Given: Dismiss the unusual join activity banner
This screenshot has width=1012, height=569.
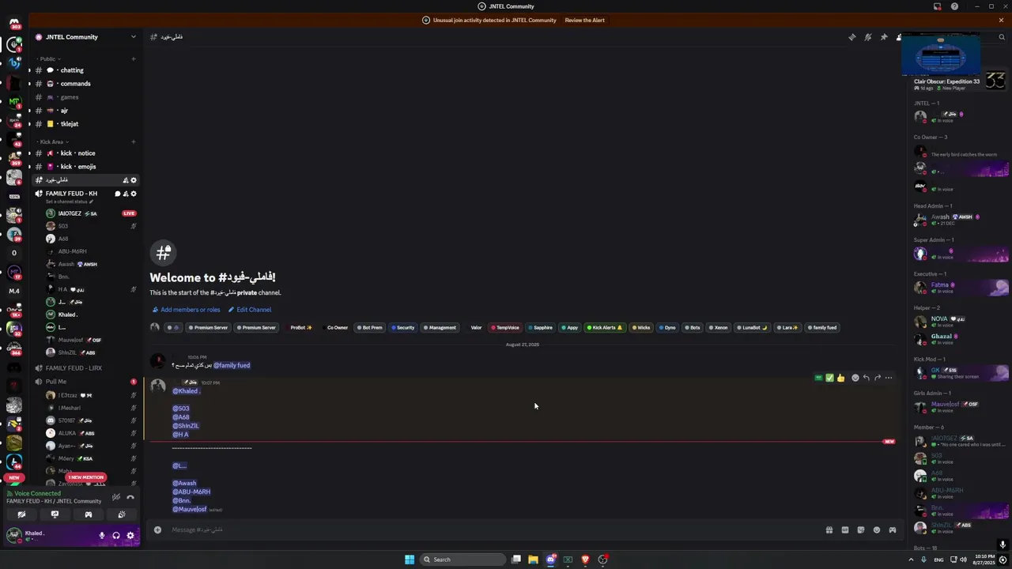Looking at the screenshot, I should tap(1001, 21).
